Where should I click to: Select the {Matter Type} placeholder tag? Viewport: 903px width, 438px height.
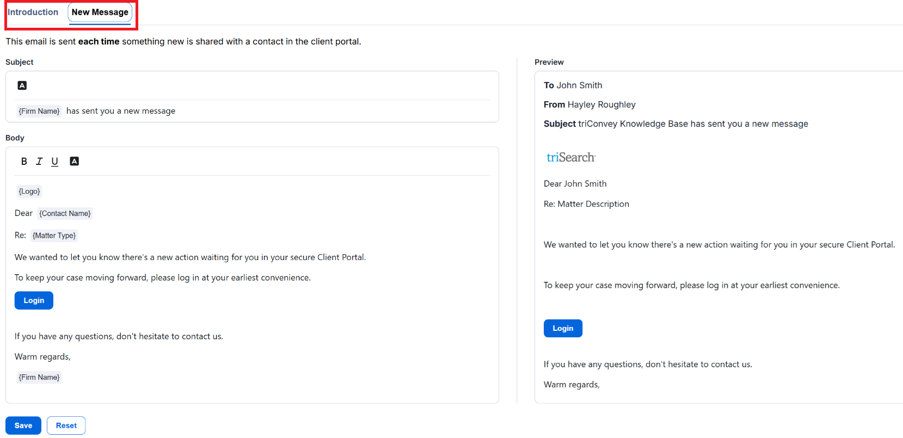(x=54, y=236)
